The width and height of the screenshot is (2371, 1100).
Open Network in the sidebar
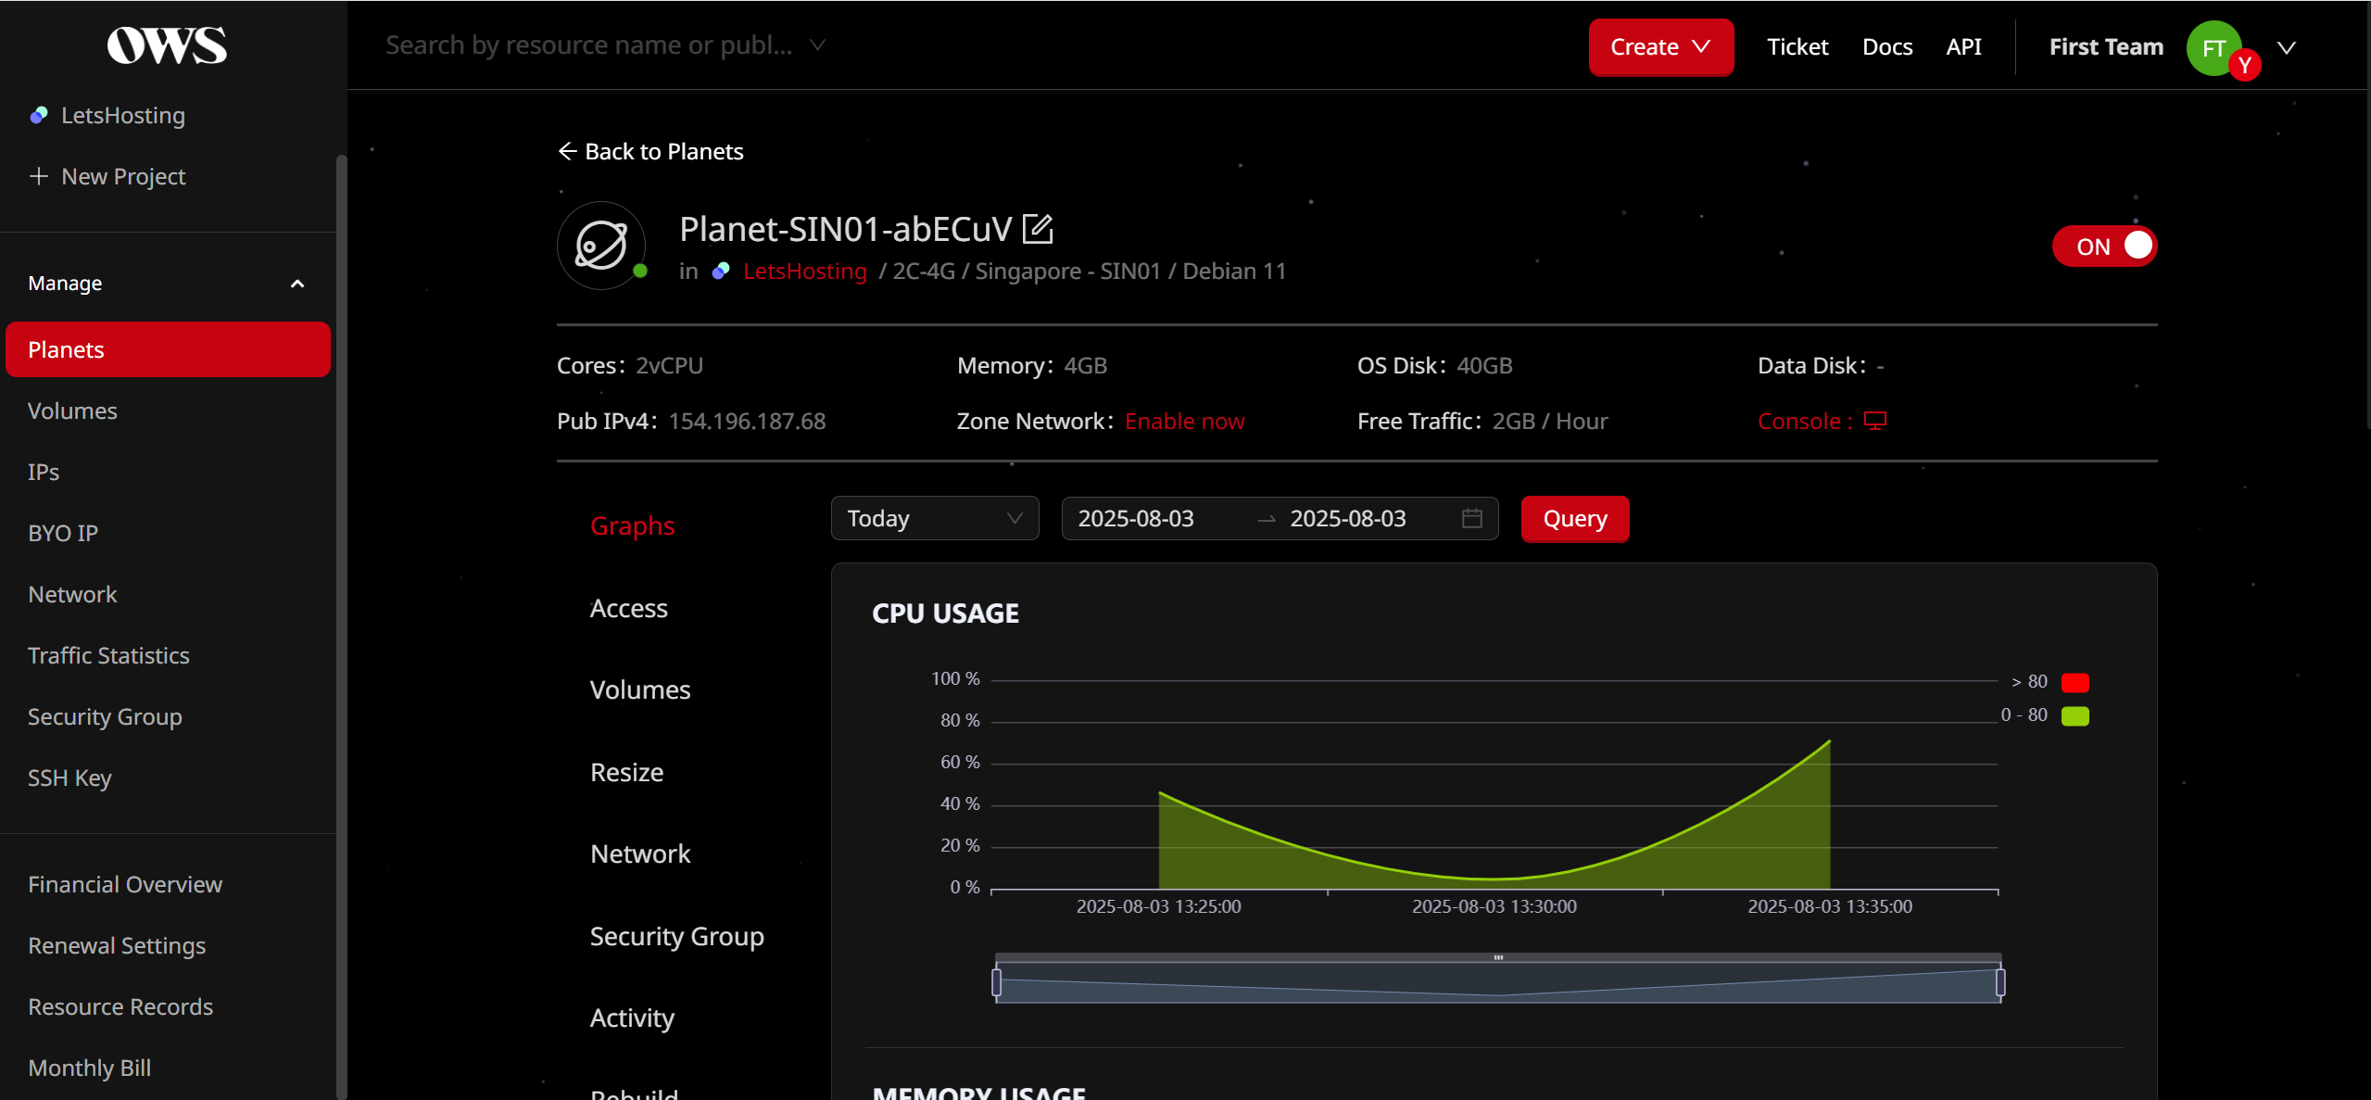72,594
